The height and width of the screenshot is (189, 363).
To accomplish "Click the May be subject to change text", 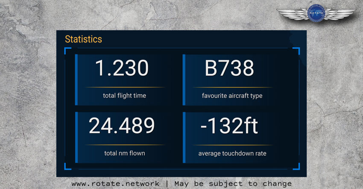I will pyautogui.click(x=233, y=184).
